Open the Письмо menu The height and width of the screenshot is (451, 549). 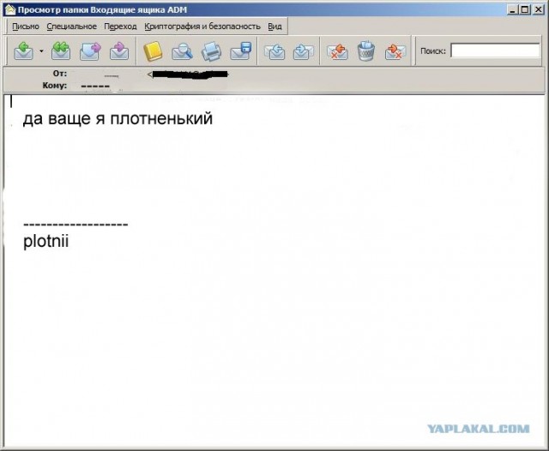(x=26, y=27)
